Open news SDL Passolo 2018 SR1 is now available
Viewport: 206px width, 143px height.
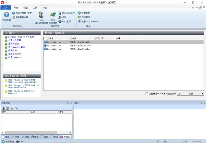tap(24, 86)
